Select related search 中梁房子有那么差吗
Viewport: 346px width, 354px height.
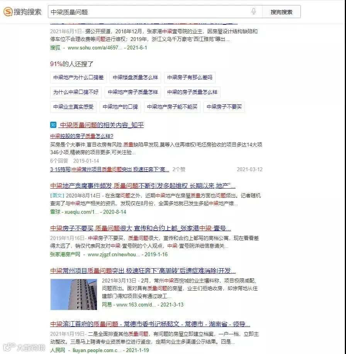click(x=190, y=77)
